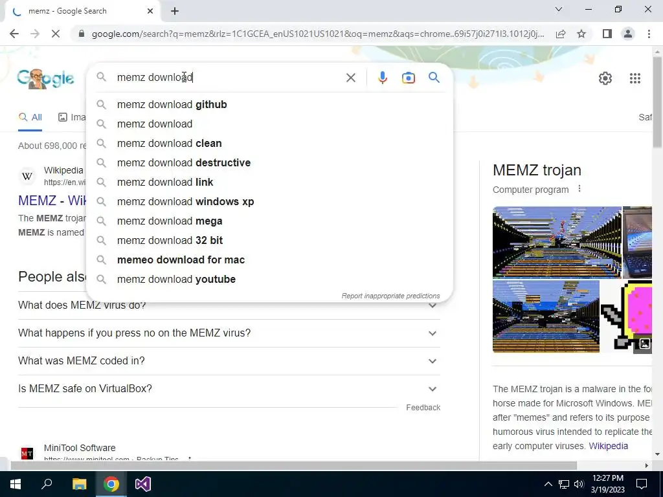
Task: Select suggestion memz download link
Action: [269, 182]
